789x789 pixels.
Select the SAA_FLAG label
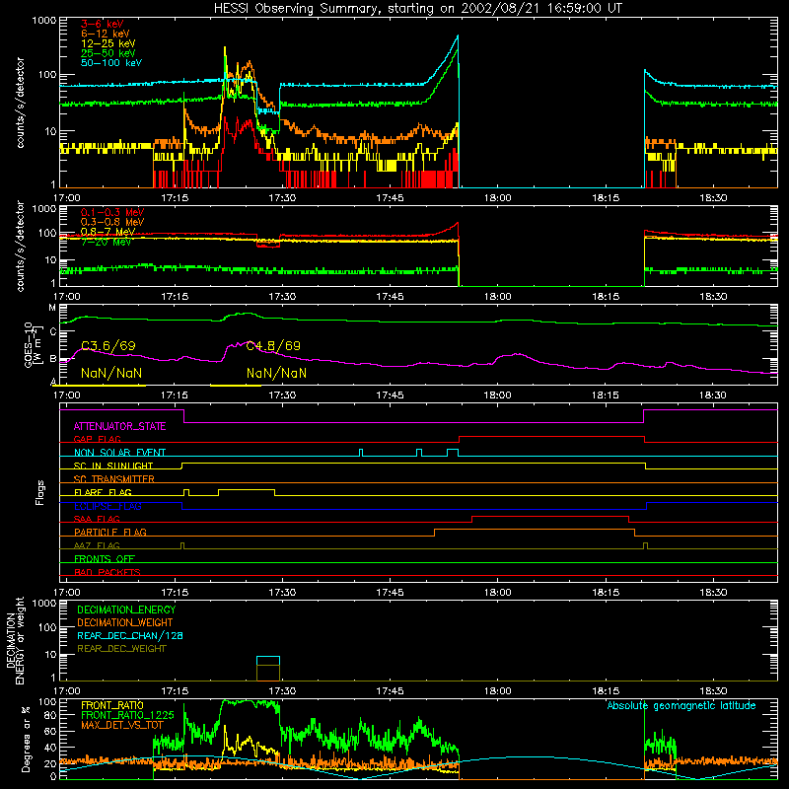pyautogui.click(x=97, y=519)
